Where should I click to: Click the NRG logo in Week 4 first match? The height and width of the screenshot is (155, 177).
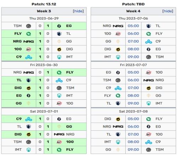click(118, 26)
